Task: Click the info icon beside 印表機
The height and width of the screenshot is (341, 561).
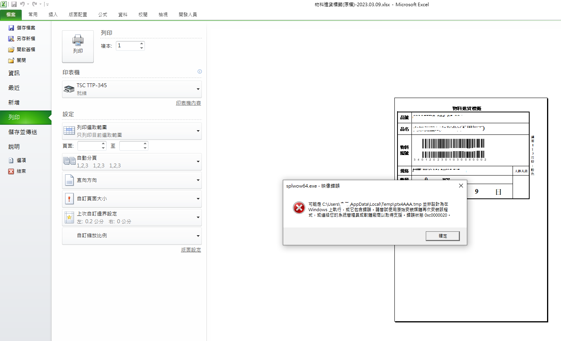Action: coord(200,72)
